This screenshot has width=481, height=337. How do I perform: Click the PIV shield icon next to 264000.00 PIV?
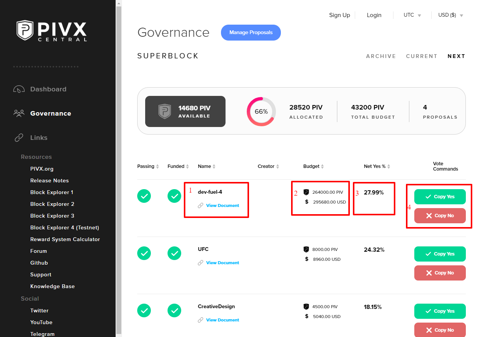pyautogui.click(x=306, y=192)
